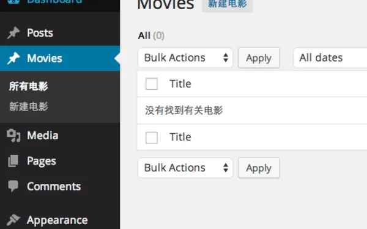Screen dimensions: 367x229
Task: Click the Appearance paintbrush icon
Action: point(13,220)
